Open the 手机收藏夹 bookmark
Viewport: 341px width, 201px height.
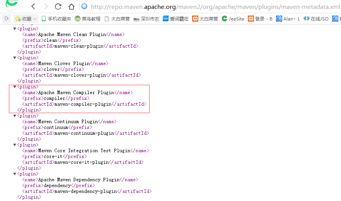click(x=56, y=19)
